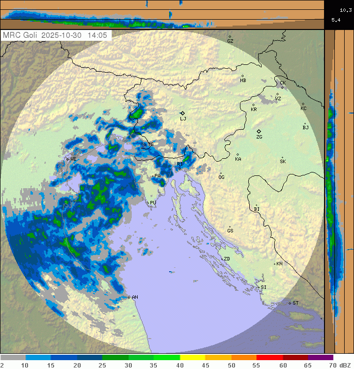The width and height of the screenshot is (354, 369).
Task: Select the 40 dBZ yellow legend swatch
Action: click(192, 358)
